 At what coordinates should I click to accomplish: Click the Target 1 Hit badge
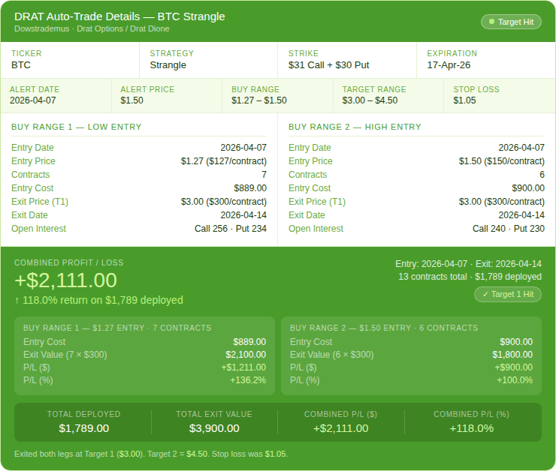pyautogui.click(x=508, y=295)
